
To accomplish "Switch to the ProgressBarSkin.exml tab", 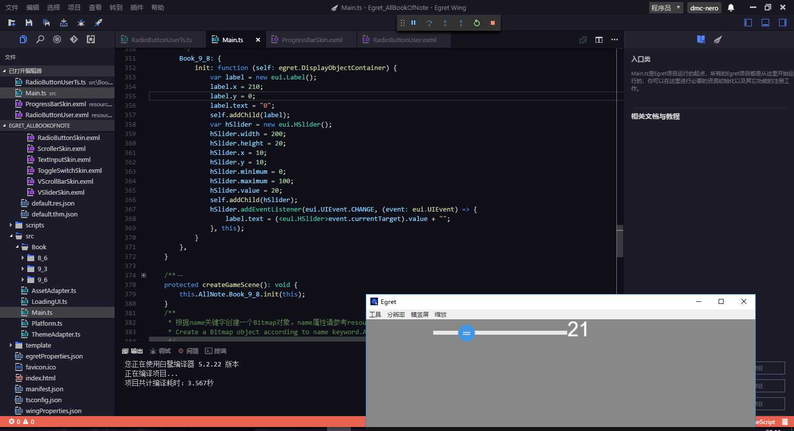I will point(312,40).
